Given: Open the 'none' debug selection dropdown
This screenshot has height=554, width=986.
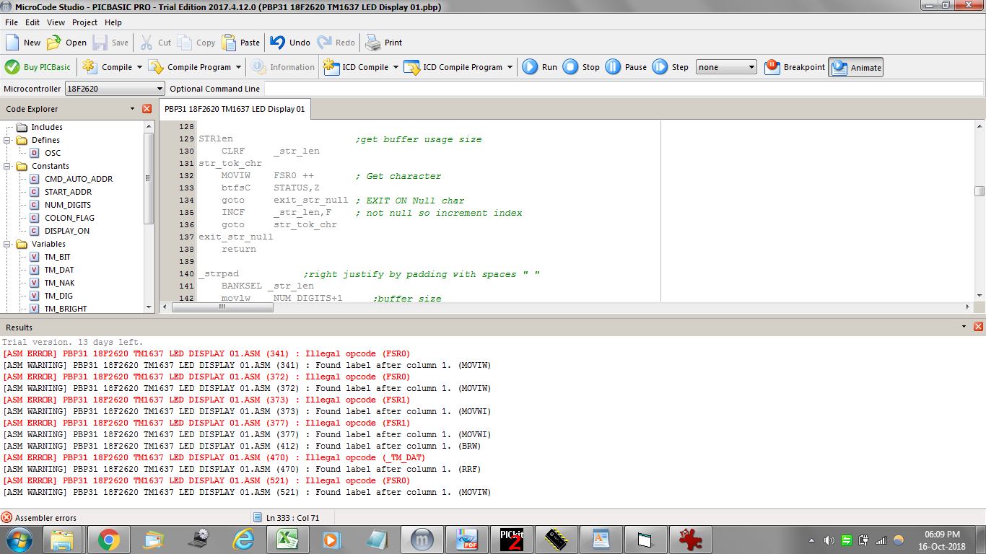Looking at the screenshot, I should (751, 67).
